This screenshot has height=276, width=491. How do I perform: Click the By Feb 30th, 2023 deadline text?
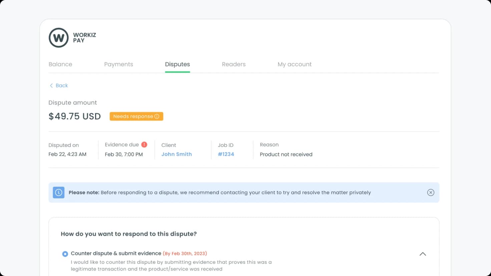point(185,254)
